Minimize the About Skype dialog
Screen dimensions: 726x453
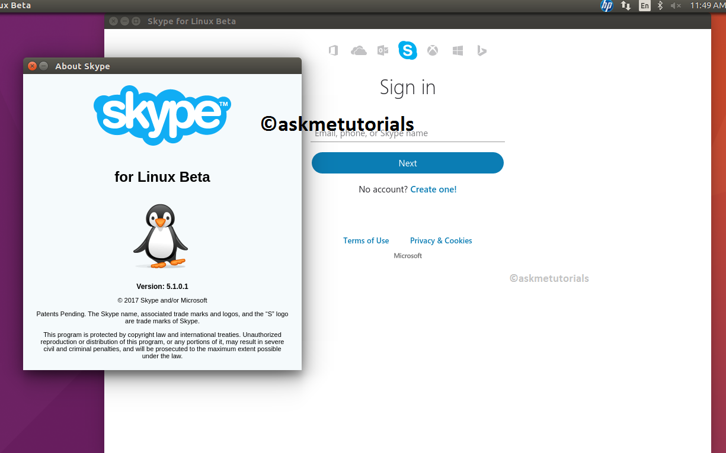click(44, 66)
